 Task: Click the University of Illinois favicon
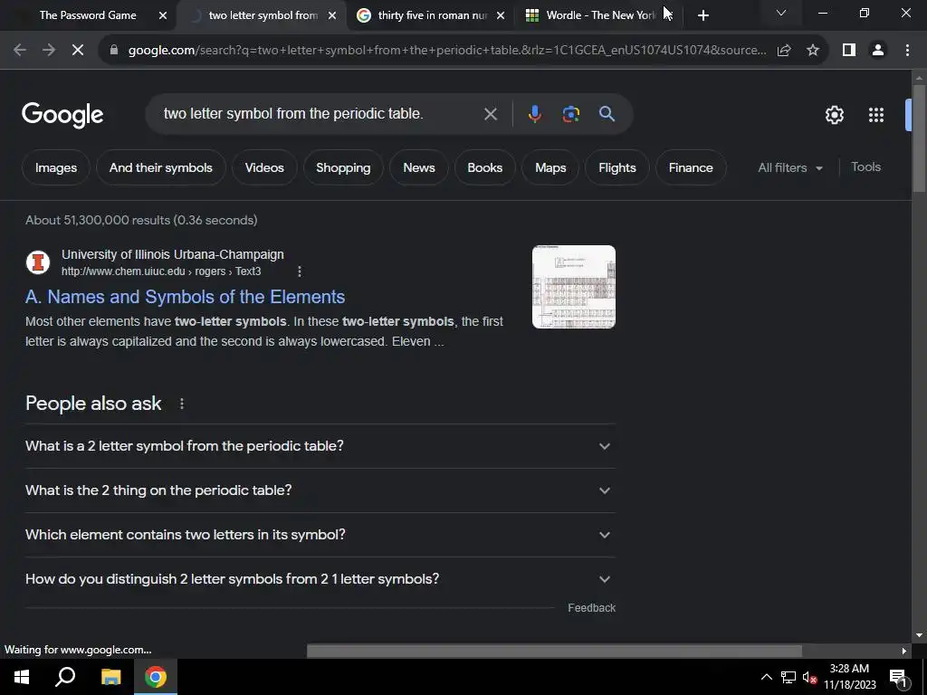(x=38, y=262)
